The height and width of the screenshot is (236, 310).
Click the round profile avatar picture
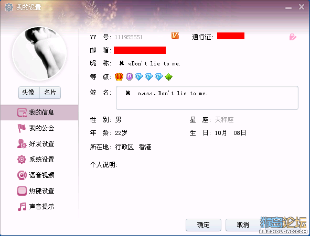click(x=39, y=53)
